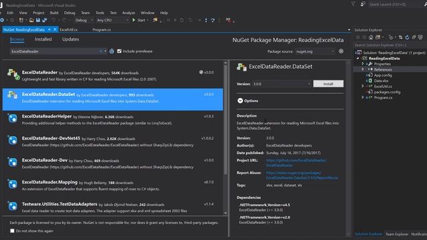427x240 pixels.
Task: Click the Step Into debug toolbar icon
Action: click(x=206, y=20)
